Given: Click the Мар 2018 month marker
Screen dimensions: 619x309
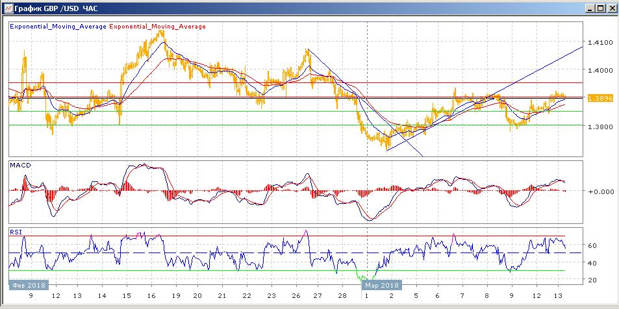Looking at the screenshot, I should point(381,284).
